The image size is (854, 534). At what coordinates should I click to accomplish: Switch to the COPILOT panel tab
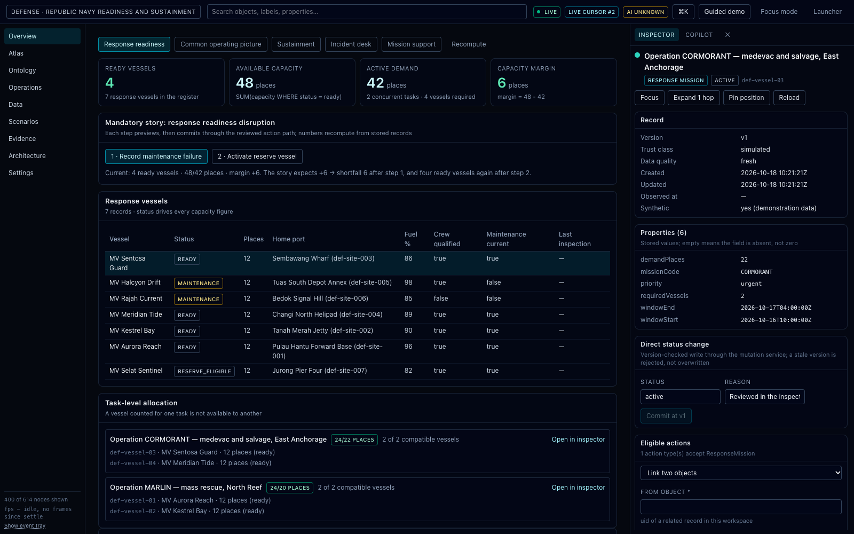pyautogui.click(x=699, y=35)
